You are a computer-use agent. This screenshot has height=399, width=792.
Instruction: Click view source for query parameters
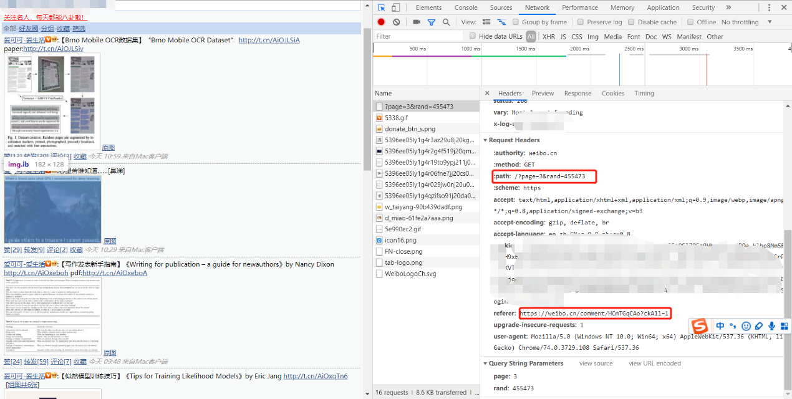pos(596,363)
